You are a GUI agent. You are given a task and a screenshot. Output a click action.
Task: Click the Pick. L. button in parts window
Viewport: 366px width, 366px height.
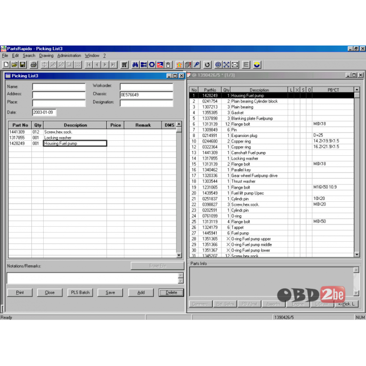346,304
